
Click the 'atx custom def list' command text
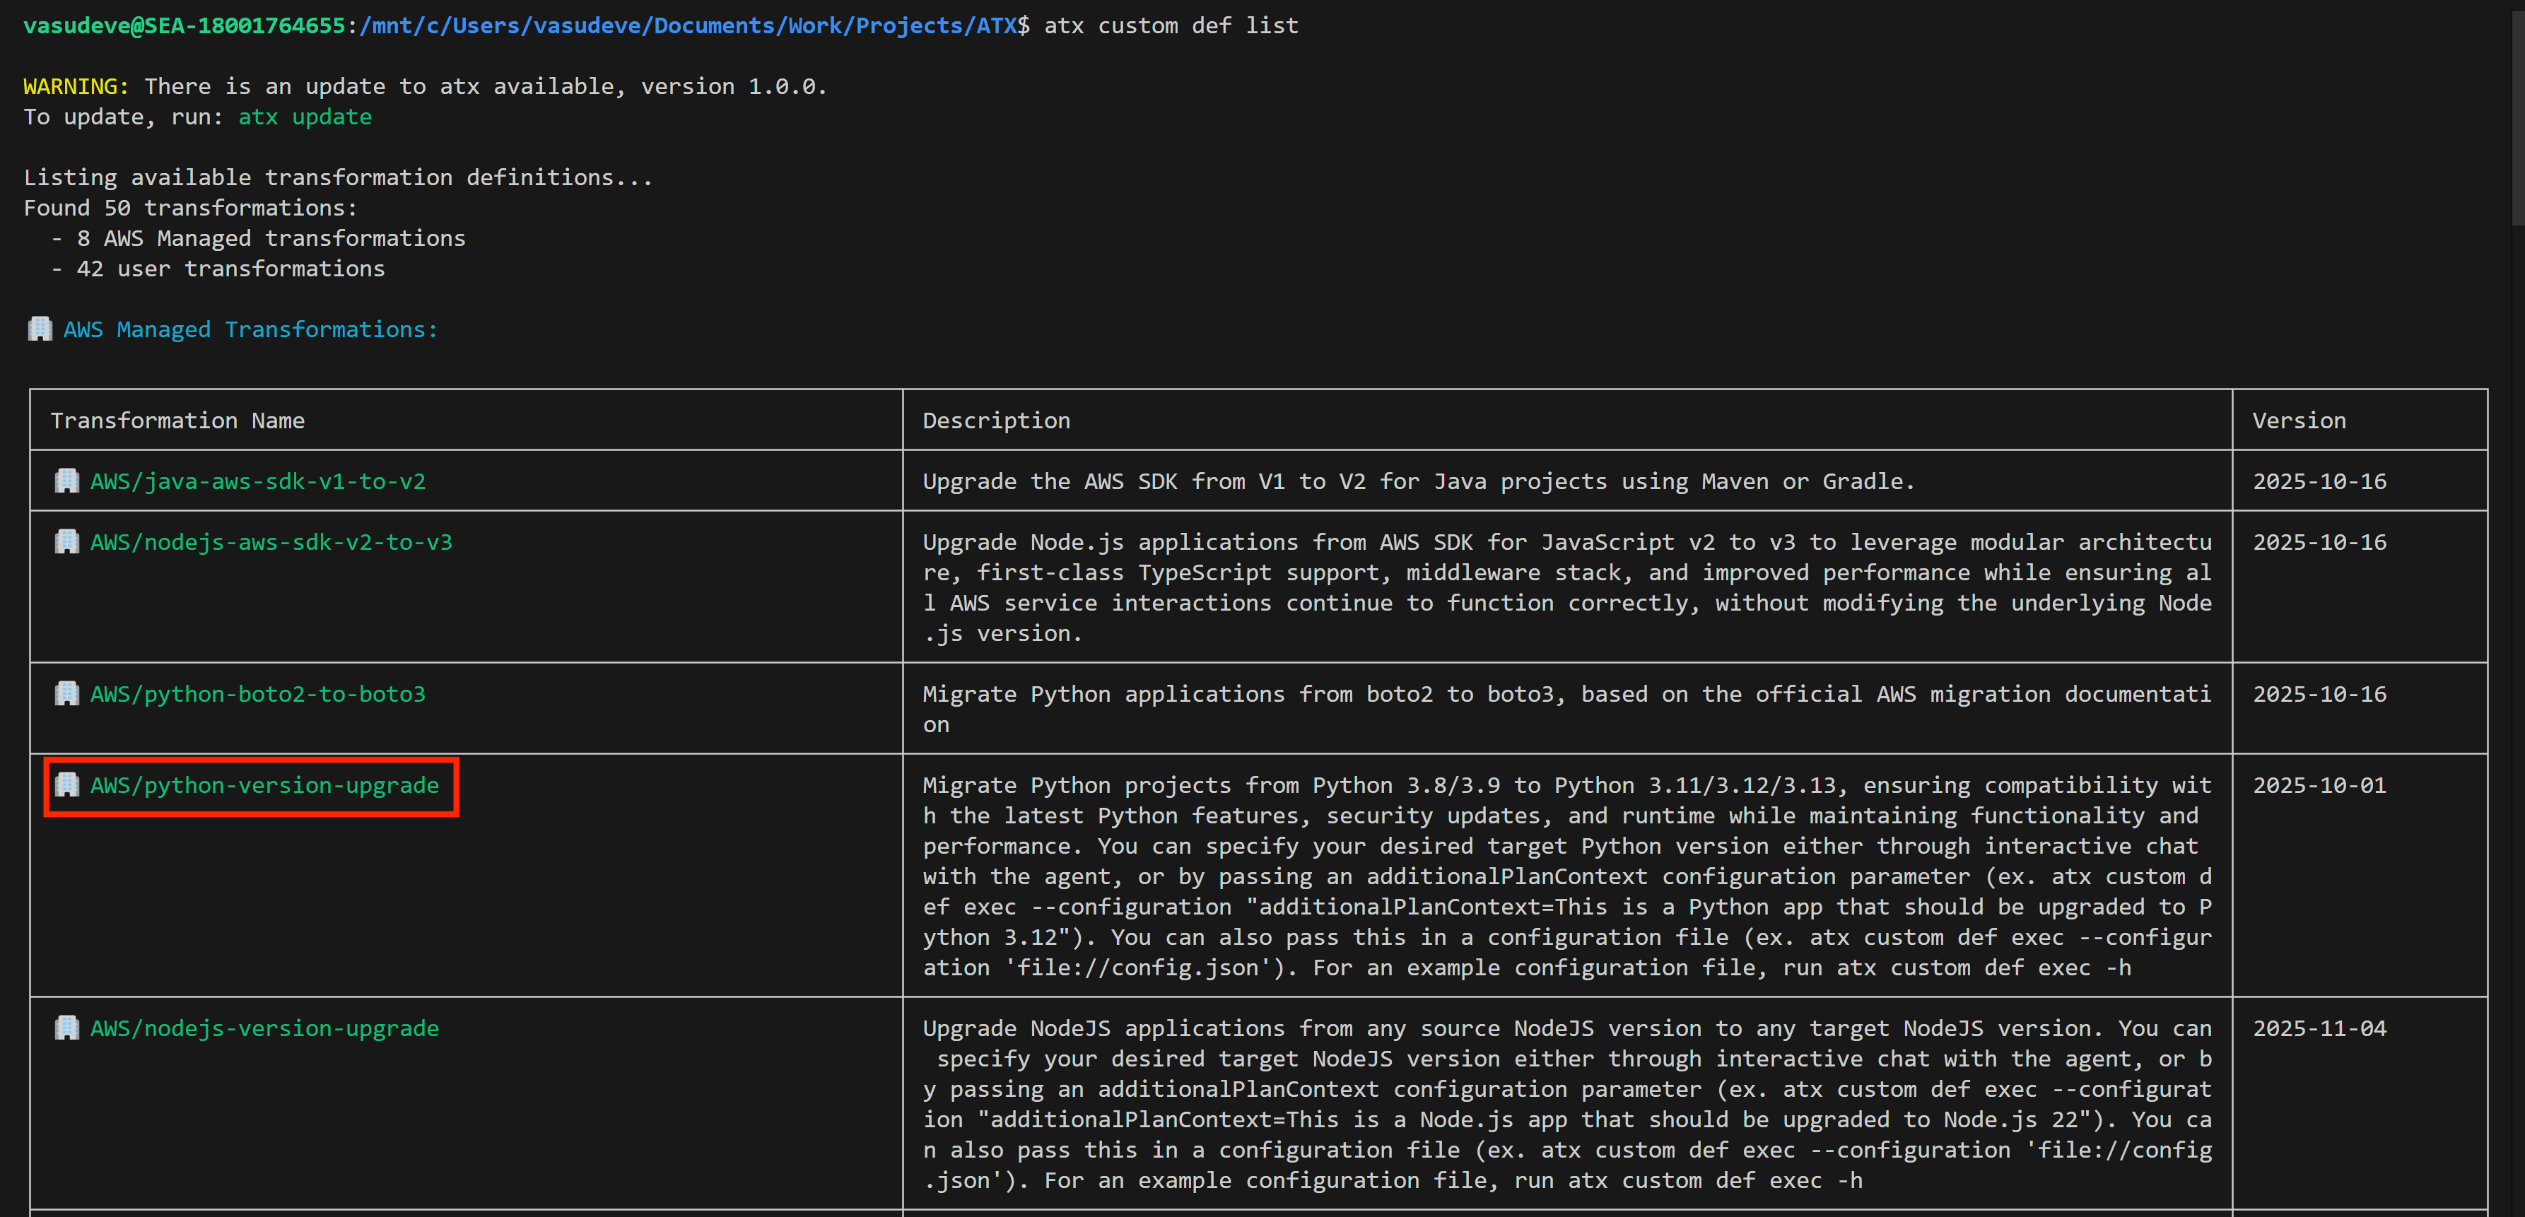pyautogui.click(x=1171, y=25)
